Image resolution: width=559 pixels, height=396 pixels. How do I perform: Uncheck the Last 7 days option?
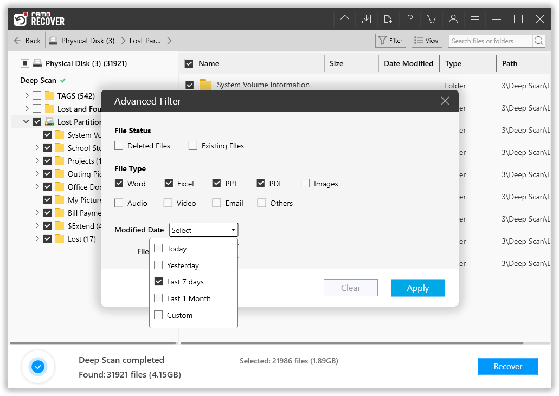click(x=158, y=281)
